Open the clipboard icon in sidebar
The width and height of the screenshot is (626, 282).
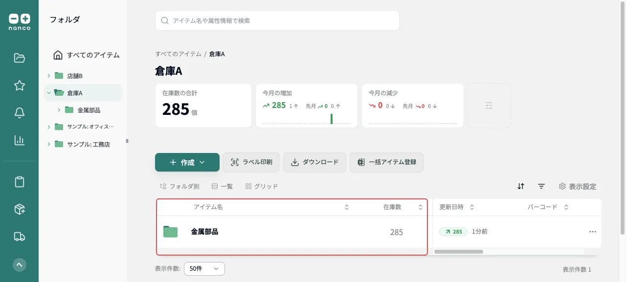click(20, 182)
